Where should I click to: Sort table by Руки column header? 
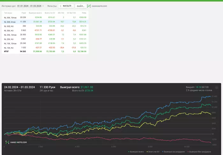pyautogui.click(x=24, y=13)
